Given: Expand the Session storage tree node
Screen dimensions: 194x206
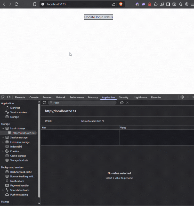Looking at the screenshot, I should (3, 138).
